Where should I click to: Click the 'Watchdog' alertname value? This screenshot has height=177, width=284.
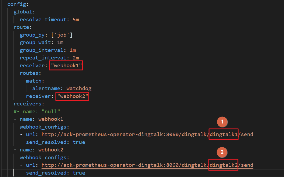79,89
